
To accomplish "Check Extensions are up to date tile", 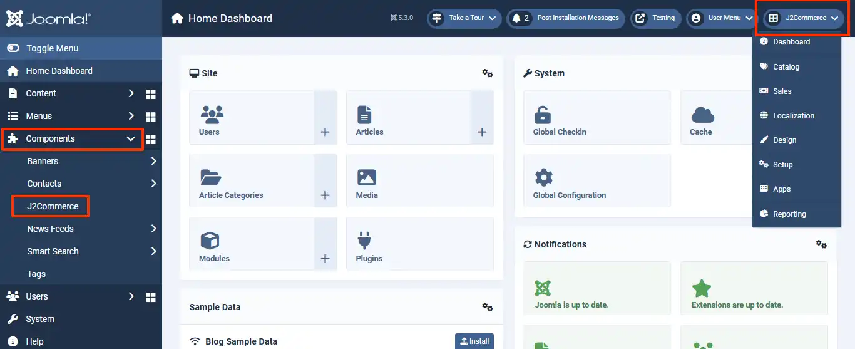I will coord(754,288).
